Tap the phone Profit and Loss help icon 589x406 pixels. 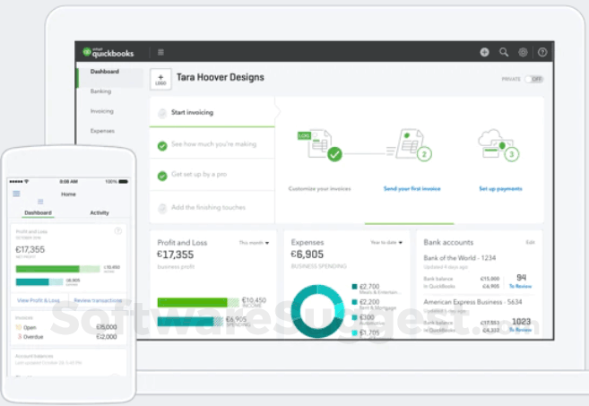click(x=118, y=231)
